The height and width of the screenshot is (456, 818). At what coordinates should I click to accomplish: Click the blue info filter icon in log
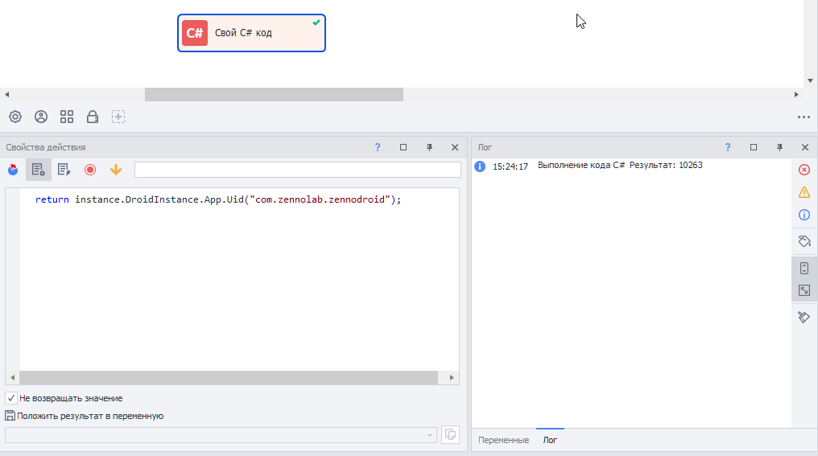(804, 215)
